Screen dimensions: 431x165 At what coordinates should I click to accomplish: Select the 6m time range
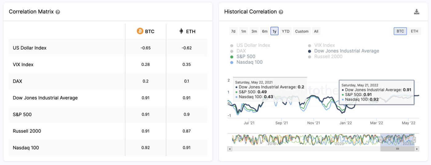[265, 31]
